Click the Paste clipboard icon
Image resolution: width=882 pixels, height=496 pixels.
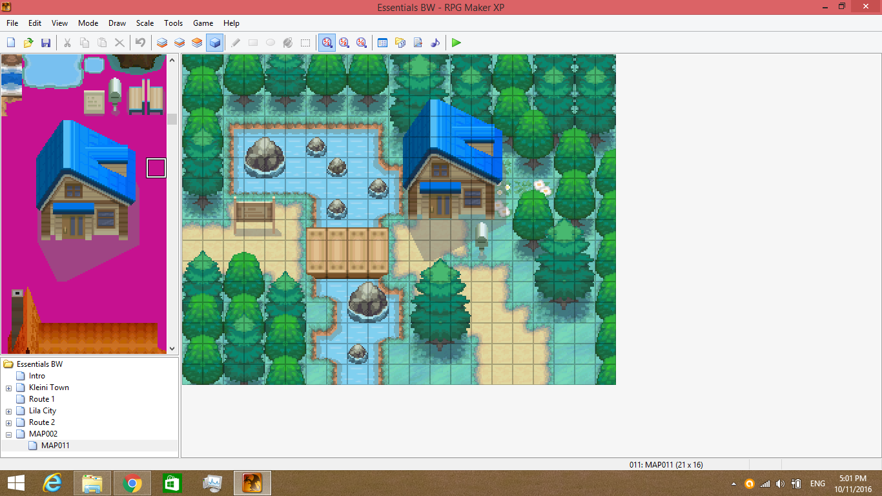pyautogui.click(x=102, y=43)
